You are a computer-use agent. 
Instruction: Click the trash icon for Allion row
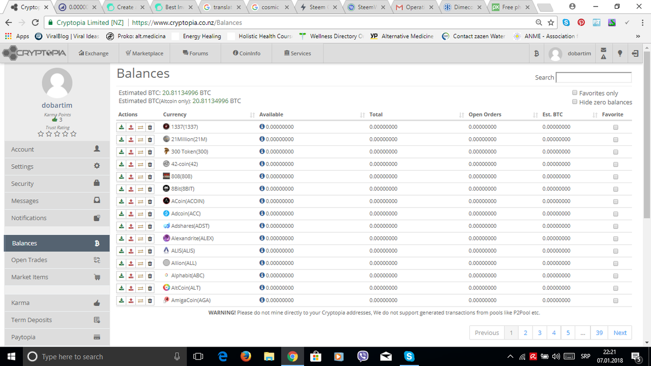coord(150,263)
